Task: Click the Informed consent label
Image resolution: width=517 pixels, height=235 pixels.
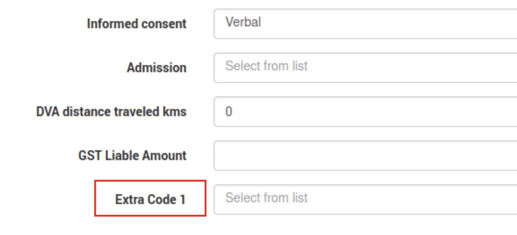Action: [136, 24]
